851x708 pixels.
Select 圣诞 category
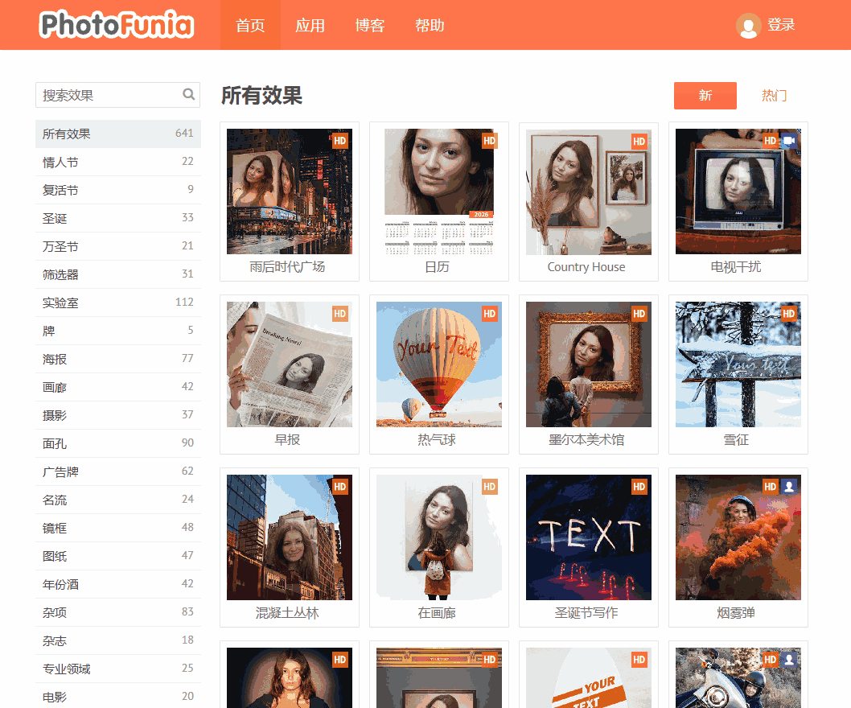(x=117, y=218)
